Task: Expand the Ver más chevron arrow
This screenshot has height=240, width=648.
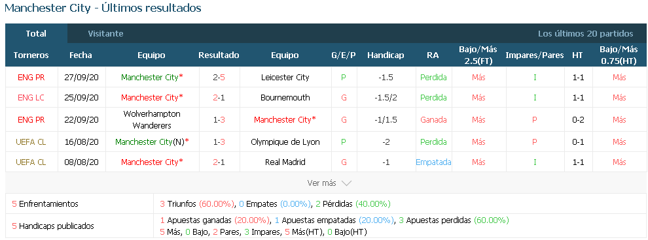Action: pos(346,183)
